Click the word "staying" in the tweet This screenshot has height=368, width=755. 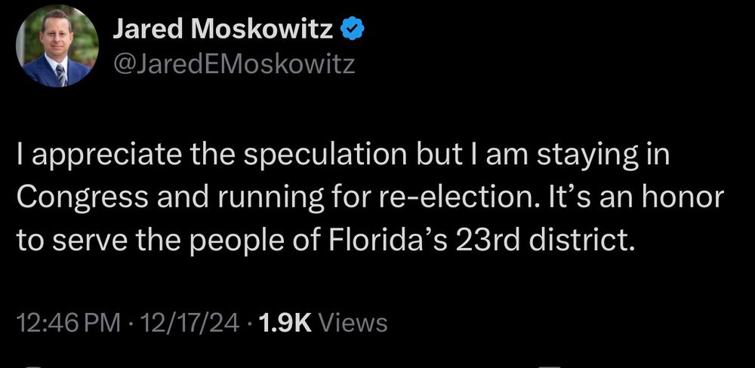[578, 160]
